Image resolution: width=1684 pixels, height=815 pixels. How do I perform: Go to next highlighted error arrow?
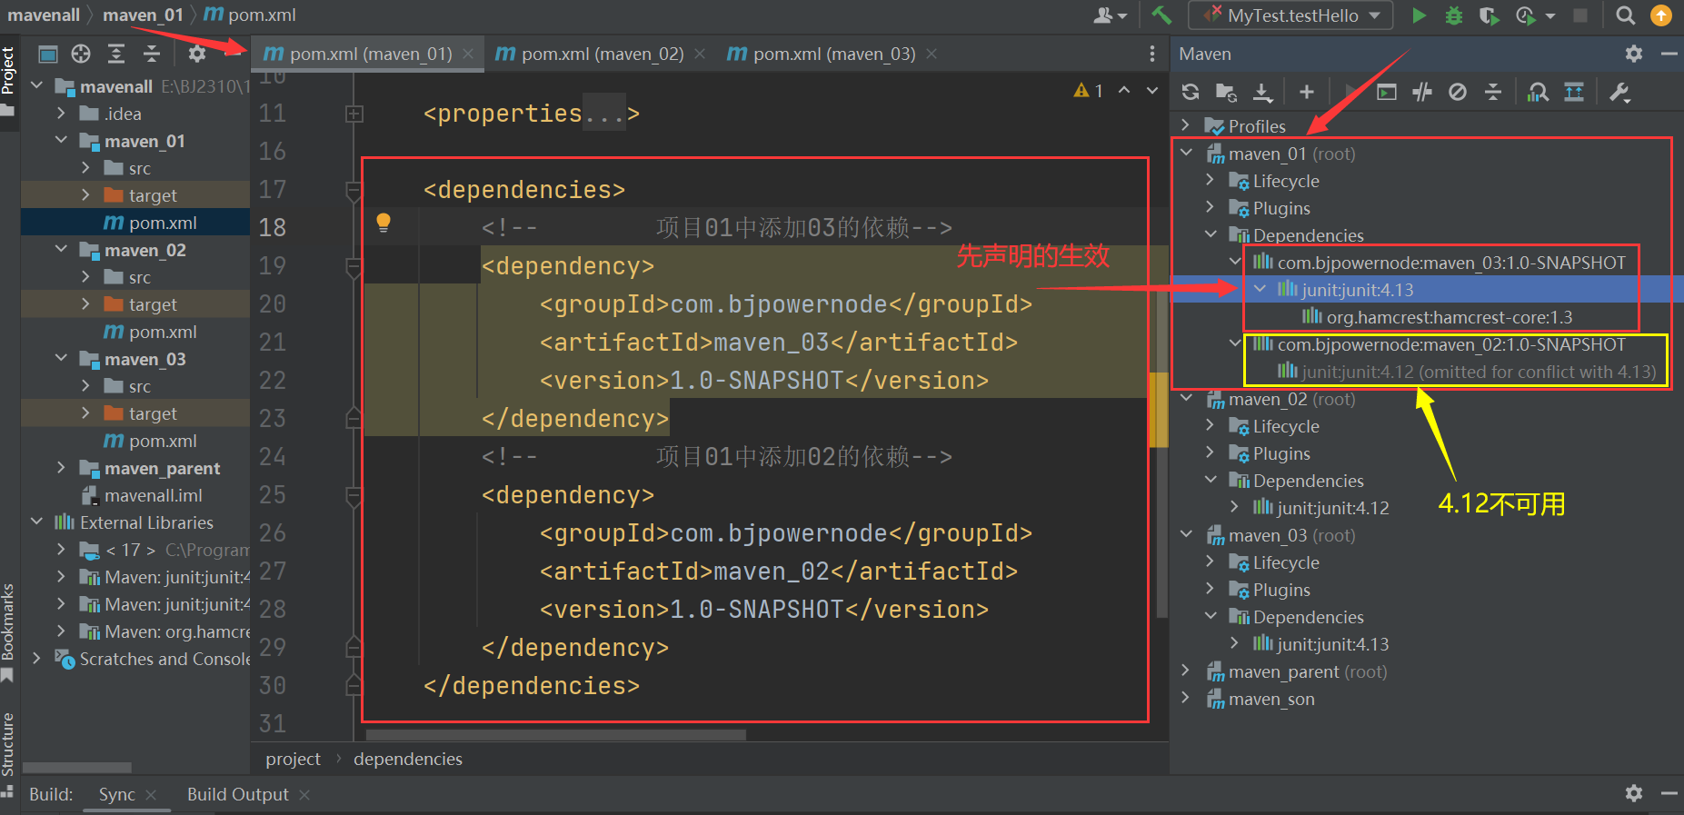[x=1152, y=90]
